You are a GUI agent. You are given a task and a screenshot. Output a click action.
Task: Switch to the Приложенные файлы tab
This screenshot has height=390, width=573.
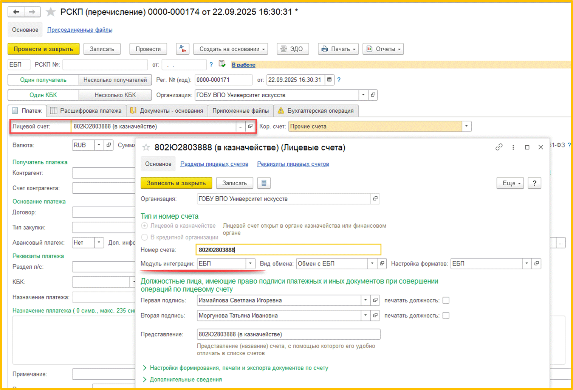(240, 111)
